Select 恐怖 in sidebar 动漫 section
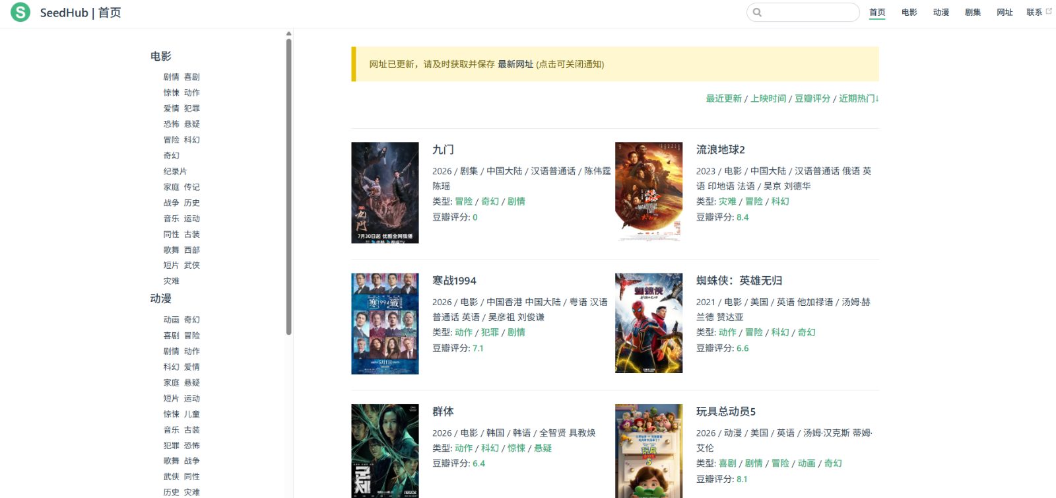 click(x=192, y=446)
